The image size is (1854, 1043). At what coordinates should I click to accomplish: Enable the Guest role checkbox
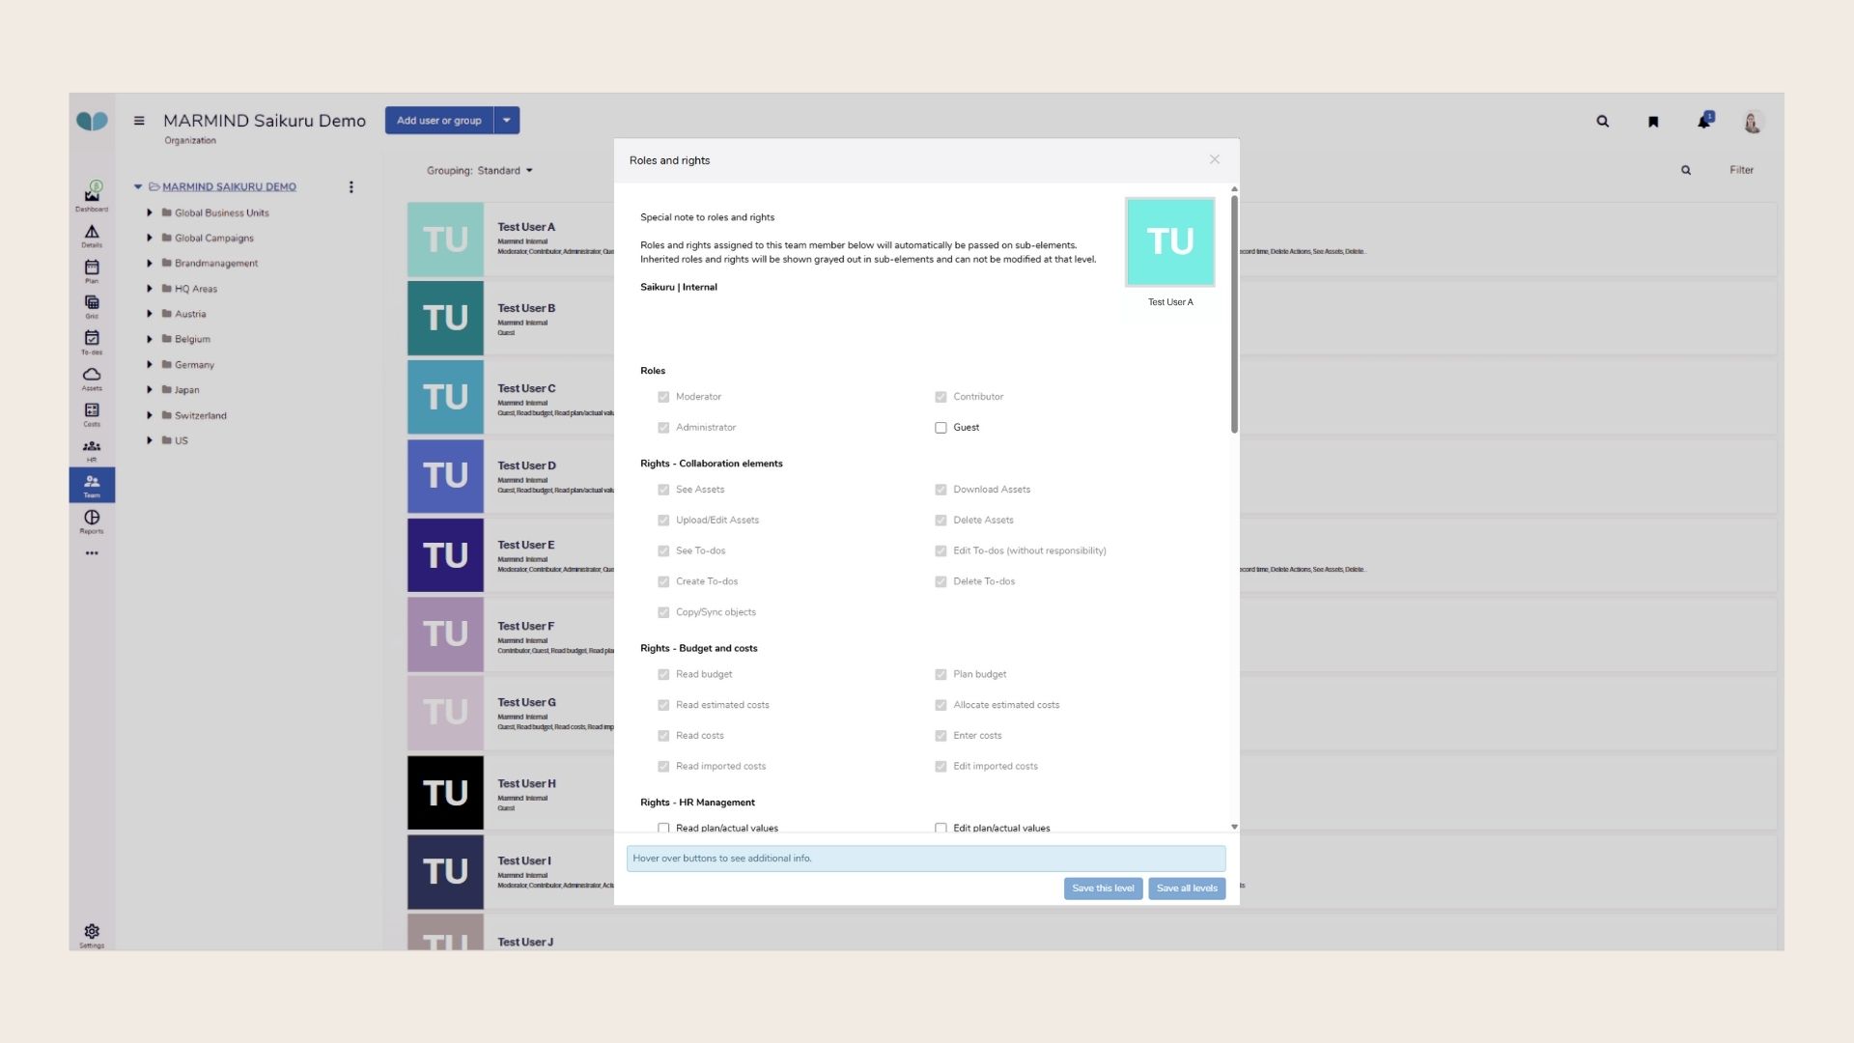(941, 428)
